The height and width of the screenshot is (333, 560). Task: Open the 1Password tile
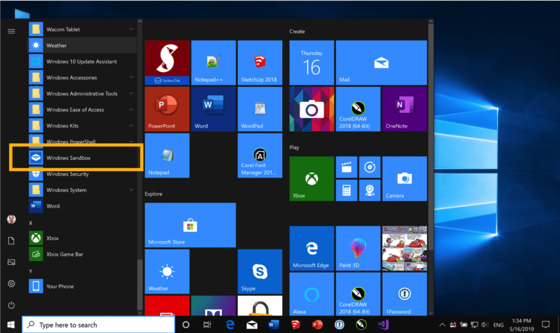(x=405, y=294)
